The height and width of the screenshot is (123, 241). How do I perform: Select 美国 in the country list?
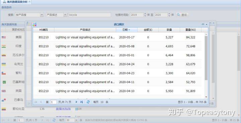tap(18, 37)
